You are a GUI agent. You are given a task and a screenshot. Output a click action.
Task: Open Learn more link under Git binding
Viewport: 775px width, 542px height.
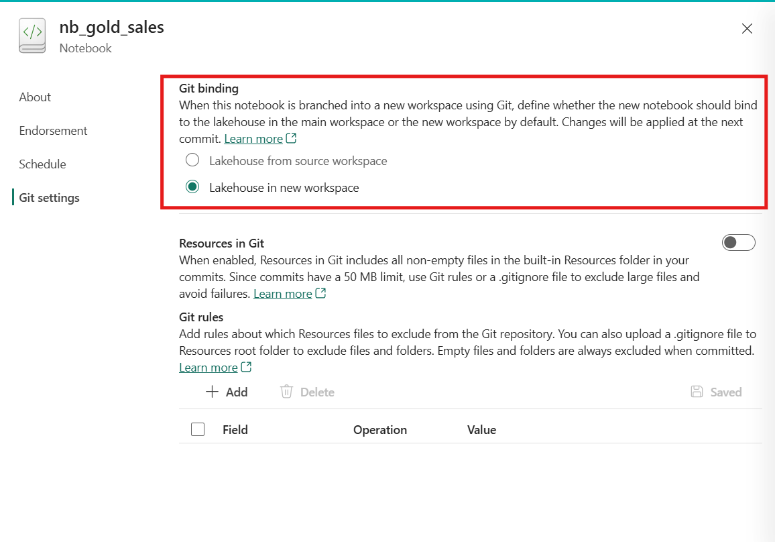pos(253,139)
